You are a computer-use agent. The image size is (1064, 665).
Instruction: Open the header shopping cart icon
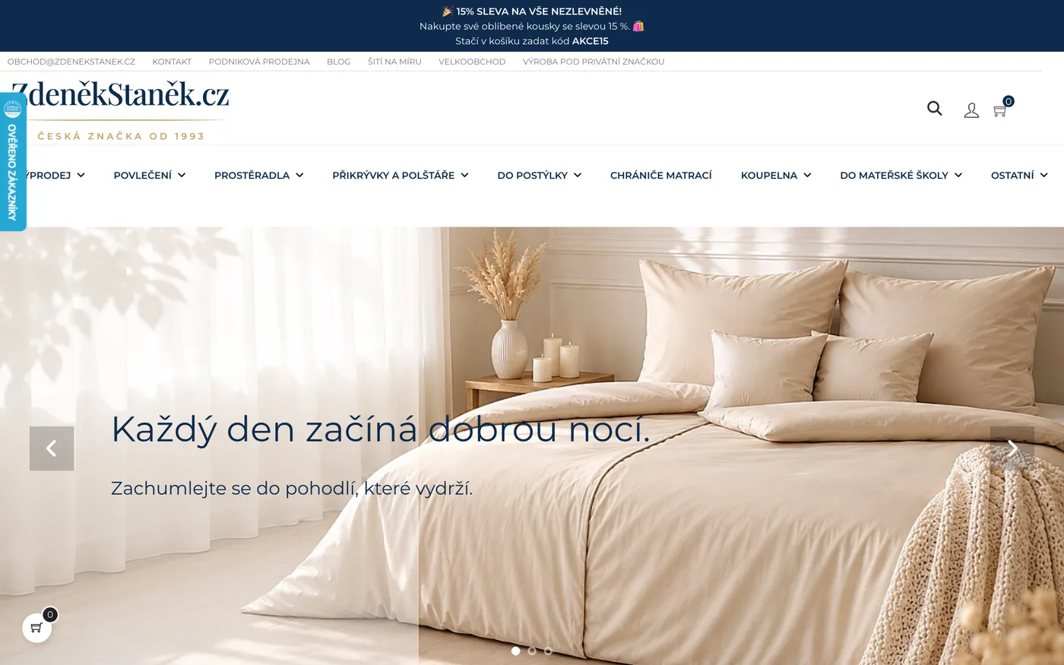click(1000, 111)
